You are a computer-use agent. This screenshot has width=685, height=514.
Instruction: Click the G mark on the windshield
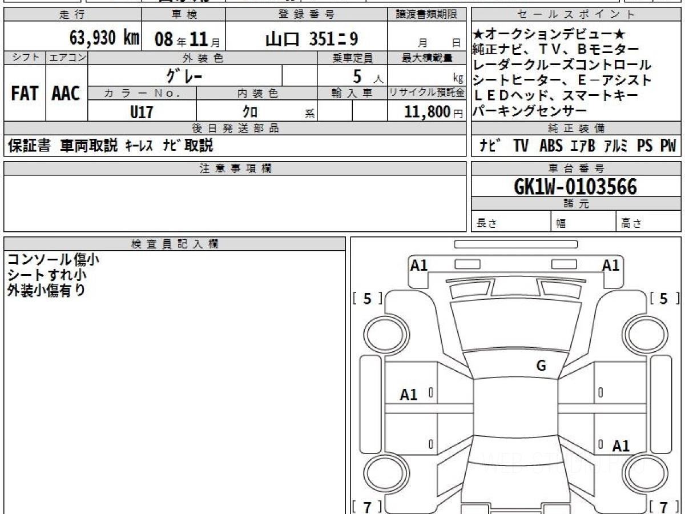click(541, 366)
